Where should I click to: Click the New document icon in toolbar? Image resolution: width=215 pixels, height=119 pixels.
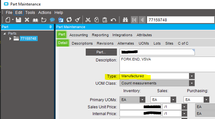(8, 20)
